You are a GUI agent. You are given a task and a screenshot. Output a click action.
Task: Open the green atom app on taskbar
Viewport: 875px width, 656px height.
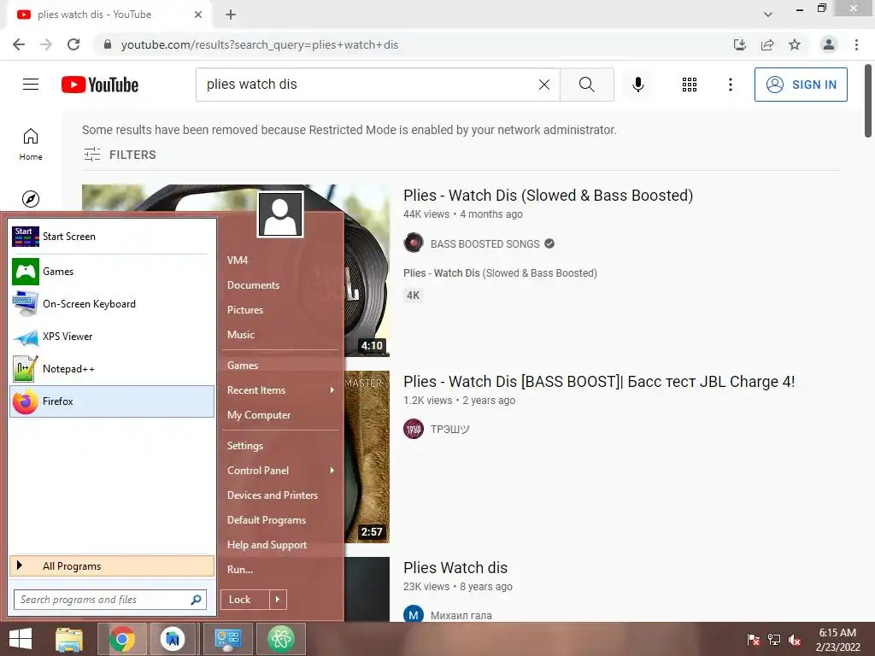pos(280,639)
